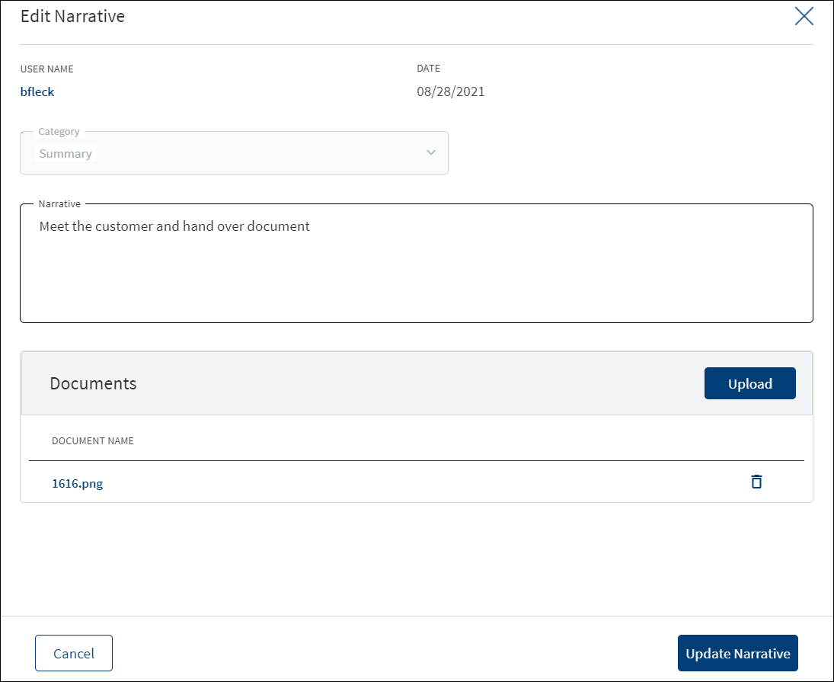Click the Documents section heading
The height and width of the screenshot is (682, 834).
tap(93, 383)
